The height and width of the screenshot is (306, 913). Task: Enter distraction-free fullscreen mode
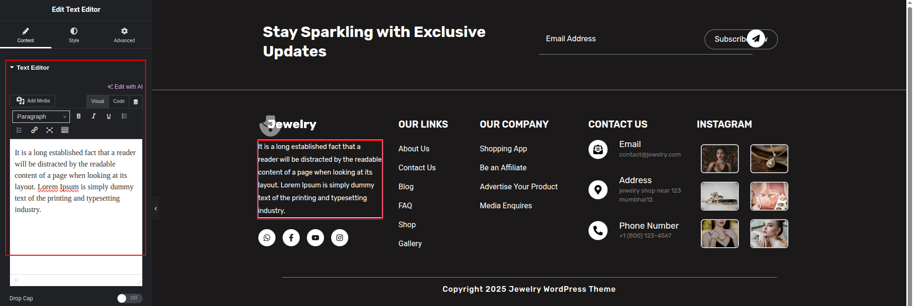(x=49, y=130)
